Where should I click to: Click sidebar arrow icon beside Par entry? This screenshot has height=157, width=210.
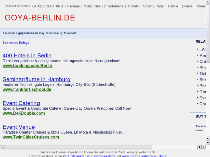coord(197,85)
